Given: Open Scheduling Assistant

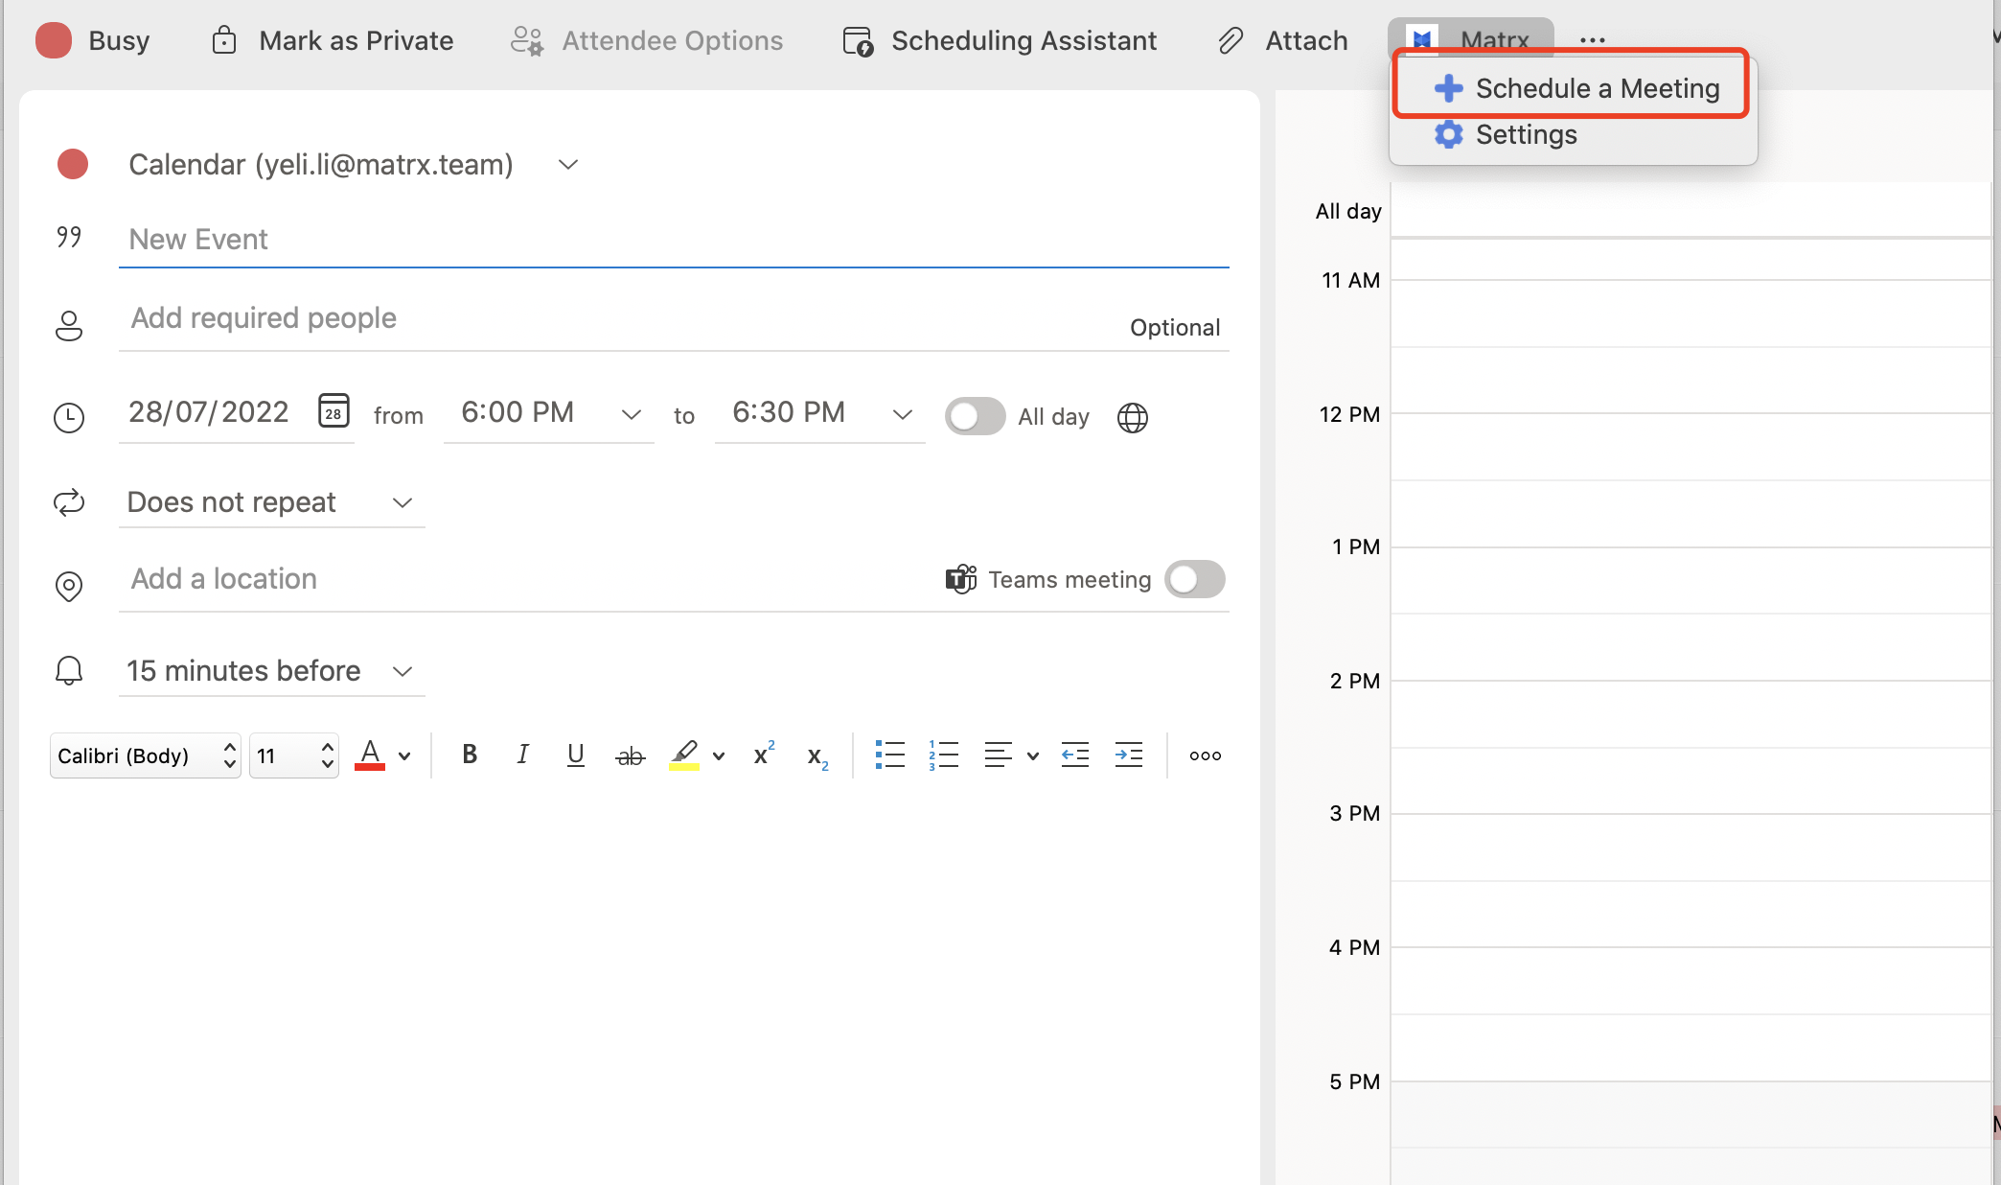Looking at the screenshot, I should pyautogui.click(x=1000, y=40).
